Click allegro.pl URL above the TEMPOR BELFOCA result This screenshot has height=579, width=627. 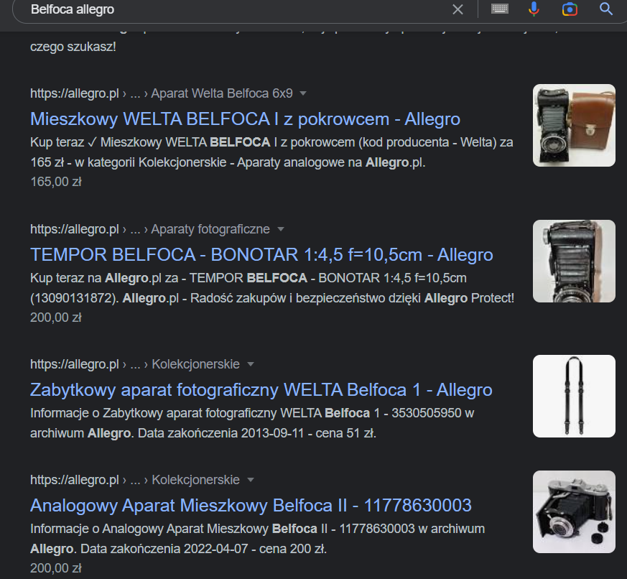[x=74, y=229]
